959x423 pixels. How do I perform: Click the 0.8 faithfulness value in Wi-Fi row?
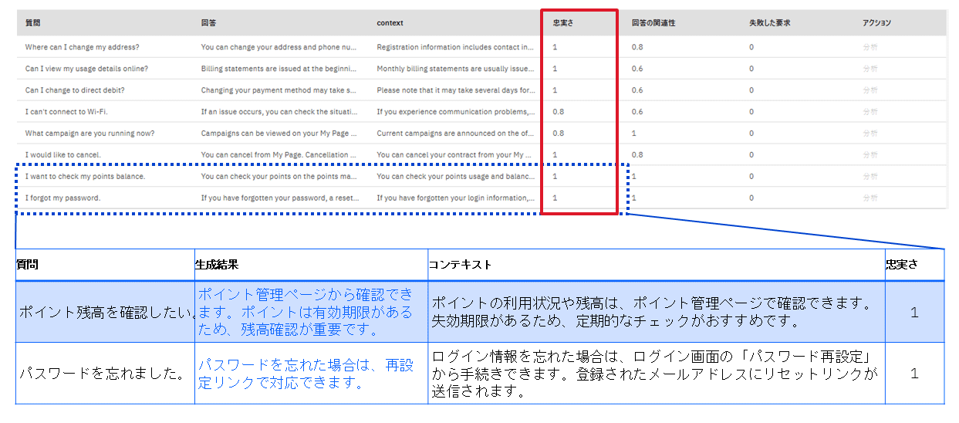click(x=559, y=112)
